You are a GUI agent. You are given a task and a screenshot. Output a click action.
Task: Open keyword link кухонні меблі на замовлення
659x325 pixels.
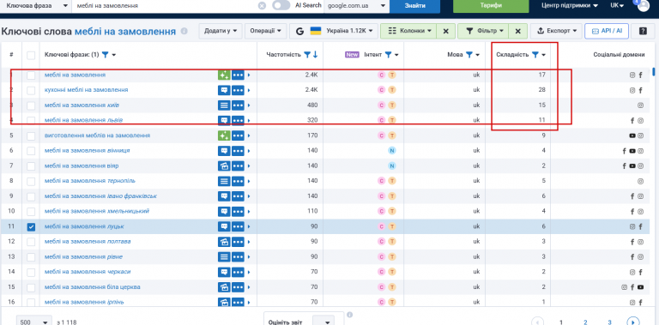tap(86, 90)
